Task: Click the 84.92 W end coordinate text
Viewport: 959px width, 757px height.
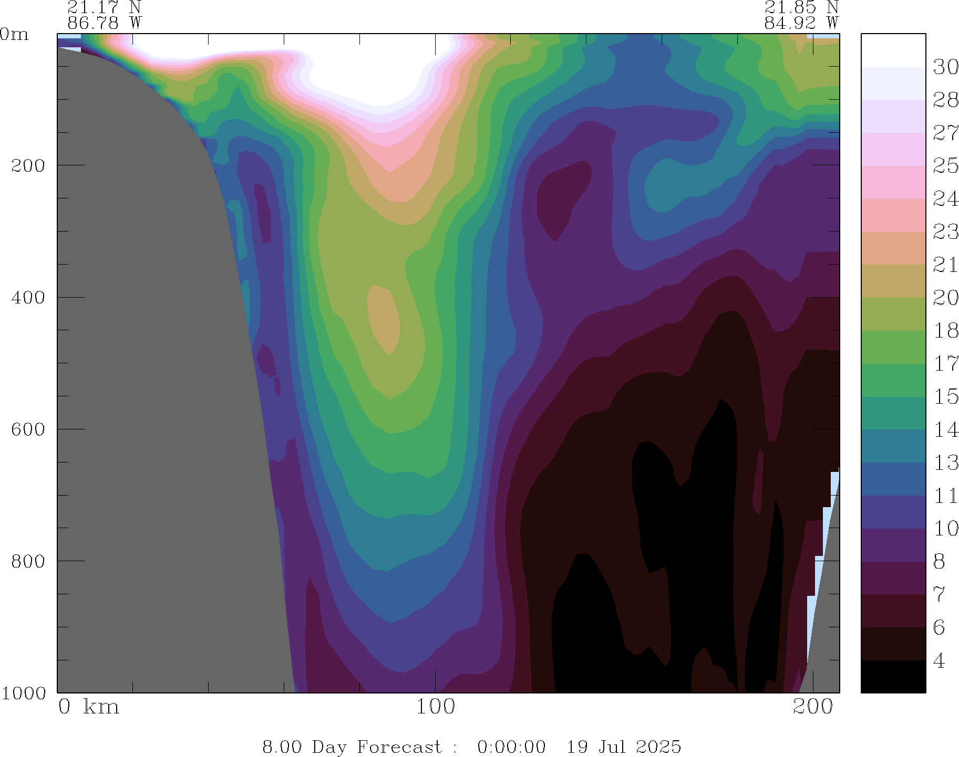Action: (x=801, y=23)
